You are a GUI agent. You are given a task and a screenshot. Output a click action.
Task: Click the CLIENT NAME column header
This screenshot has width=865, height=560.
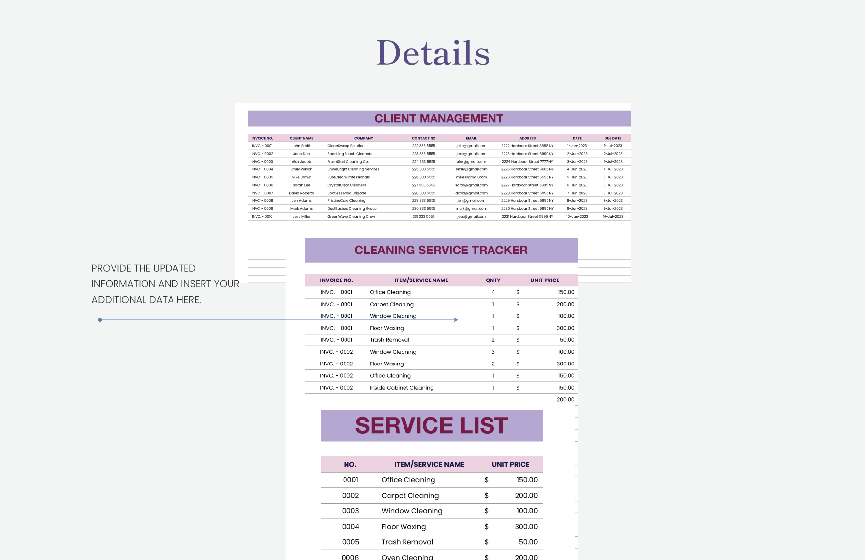point(301,138)
